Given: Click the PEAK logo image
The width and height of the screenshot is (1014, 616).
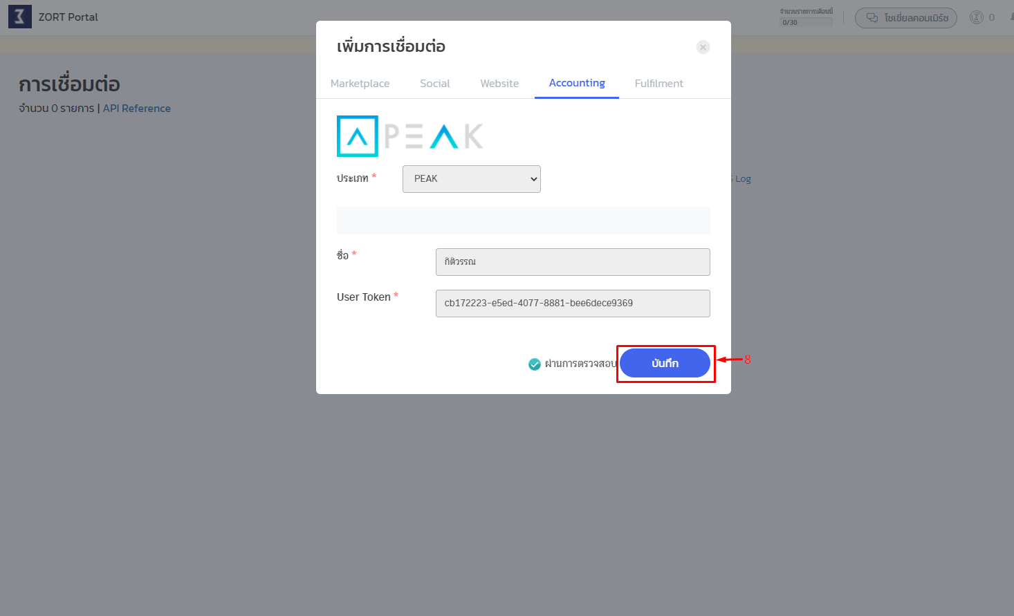Looking at the screenshot, I should [x=409, y=136].
